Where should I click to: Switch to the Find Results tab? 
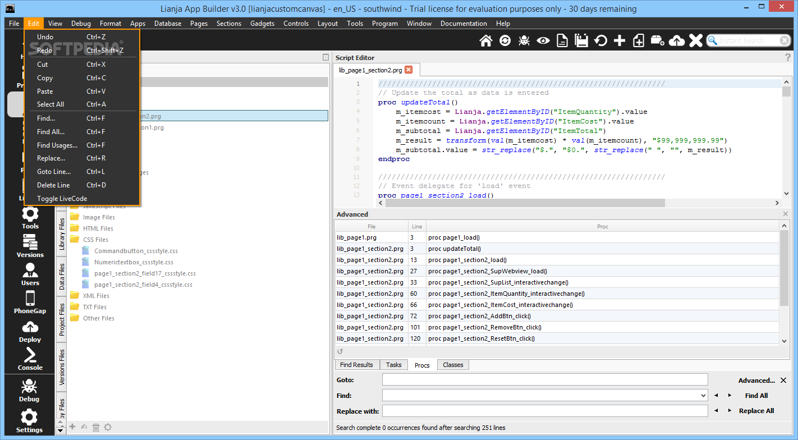(x=356, y=365)
